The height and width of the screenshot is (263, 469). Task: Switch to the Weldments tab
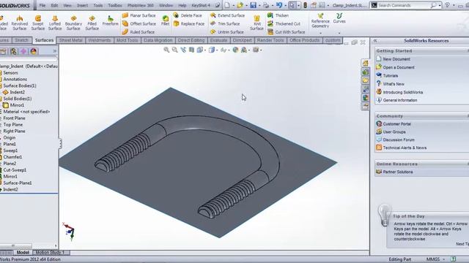coord(100,40)
